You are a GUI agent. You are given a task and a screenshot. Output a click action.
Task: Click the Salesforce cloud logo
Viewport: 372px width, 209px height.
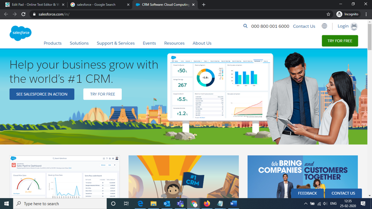[20, 33]
